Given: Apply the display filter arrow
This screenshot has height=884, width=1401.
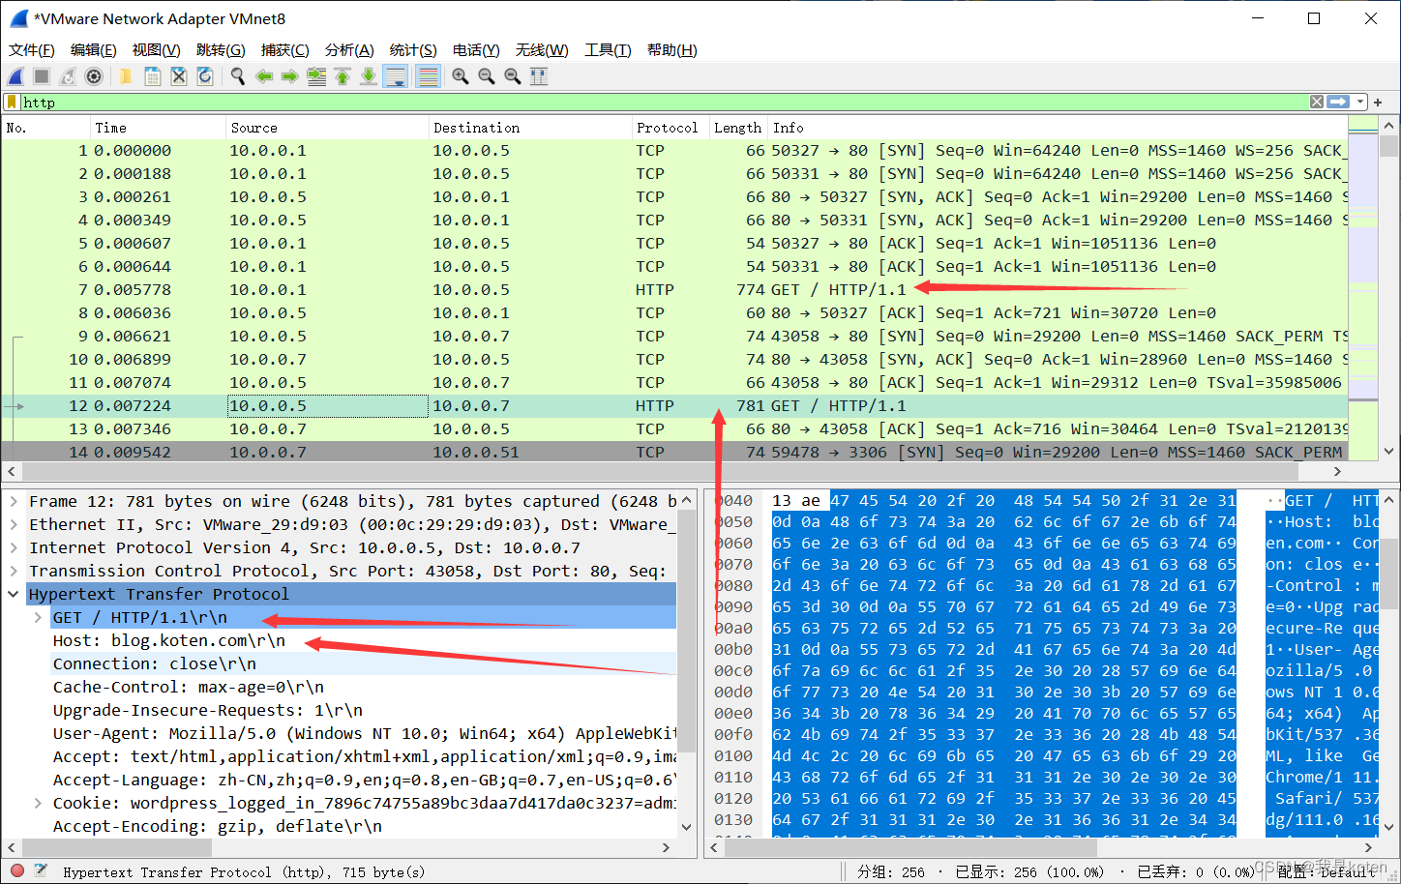Looking at the screenshot, I should 1339,102.
